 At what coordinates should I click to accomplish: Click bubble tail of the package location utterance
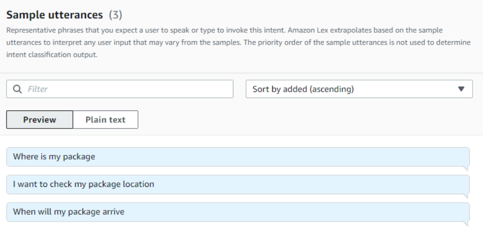point(466,196)
